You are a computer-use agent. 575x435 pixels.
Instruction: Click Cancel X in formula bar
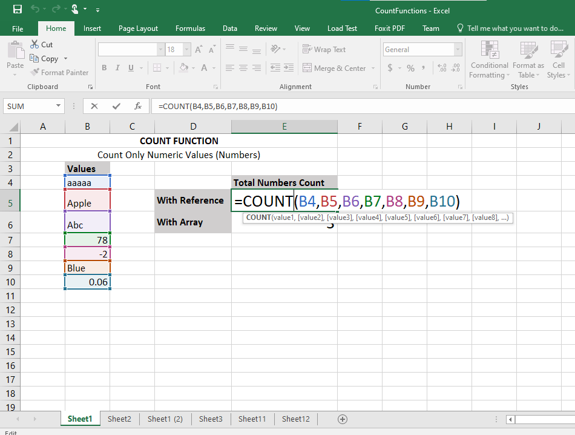(x=94, y=106)
